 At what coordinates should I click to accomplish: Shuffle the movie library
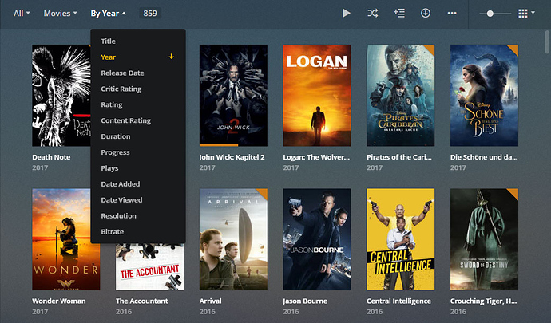point(372,14)
